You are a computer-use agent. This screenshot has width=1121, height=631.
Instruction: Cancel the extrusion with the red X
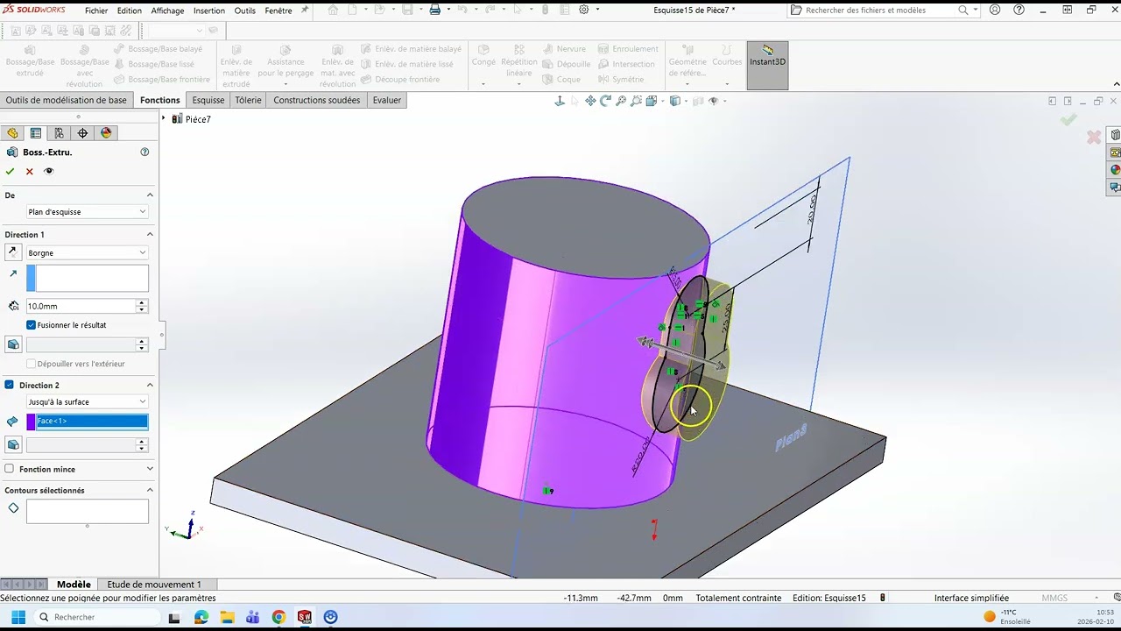pos(29,172)
